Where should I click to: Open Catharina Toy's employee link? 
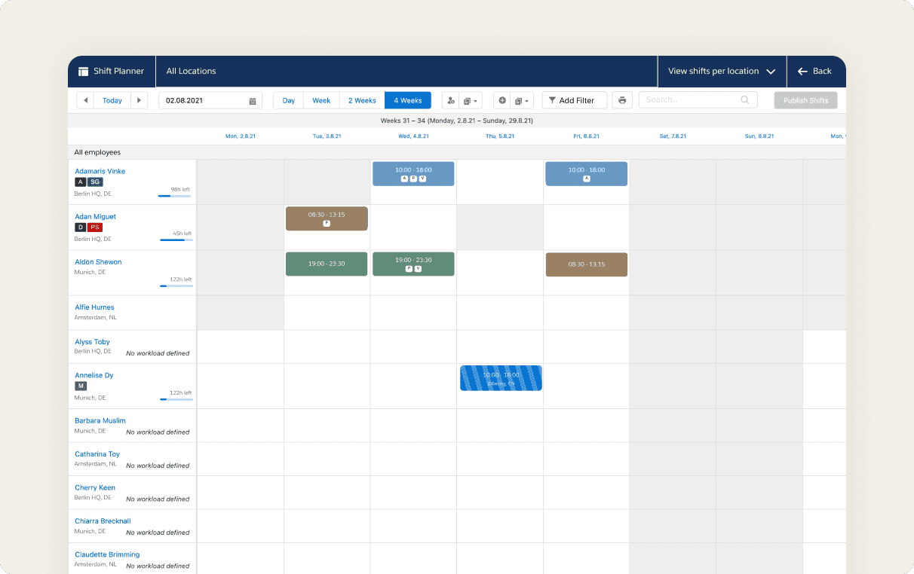(97, 454)
